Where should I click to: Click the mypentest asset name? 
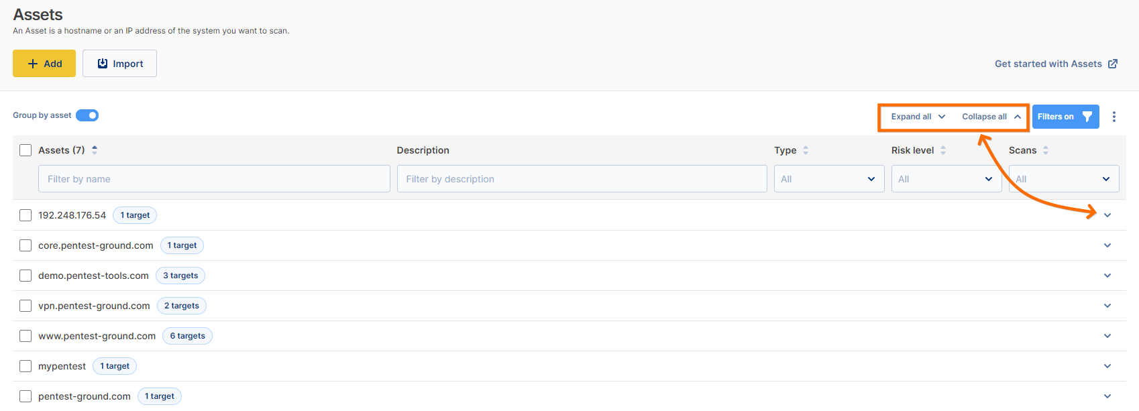(x=62, y=366)
